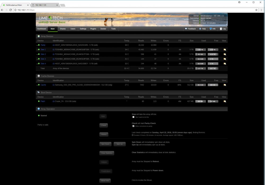Expand the Parity device dropdown arrow
The height and width of the screenshot is (185, 265).
click(37, 45)
